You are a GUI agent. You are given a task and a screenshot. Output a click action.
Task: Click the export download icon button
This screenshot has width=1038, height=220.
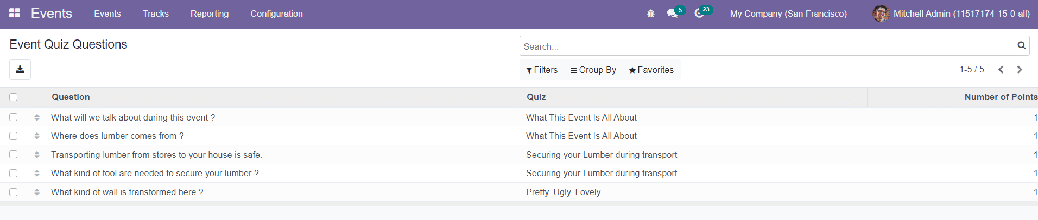(20, 70)
